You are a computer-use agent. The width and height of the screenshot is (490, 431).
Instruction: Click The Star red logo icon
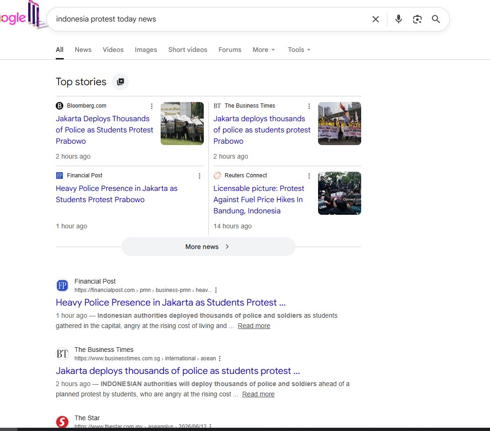tap(62, 422)
